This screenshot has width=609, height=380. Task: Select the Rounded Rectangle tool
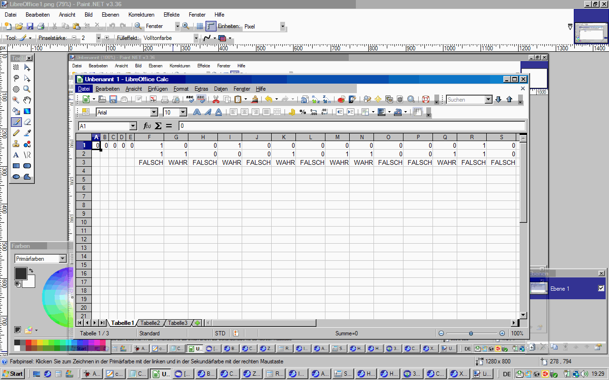tap(27, 166)
